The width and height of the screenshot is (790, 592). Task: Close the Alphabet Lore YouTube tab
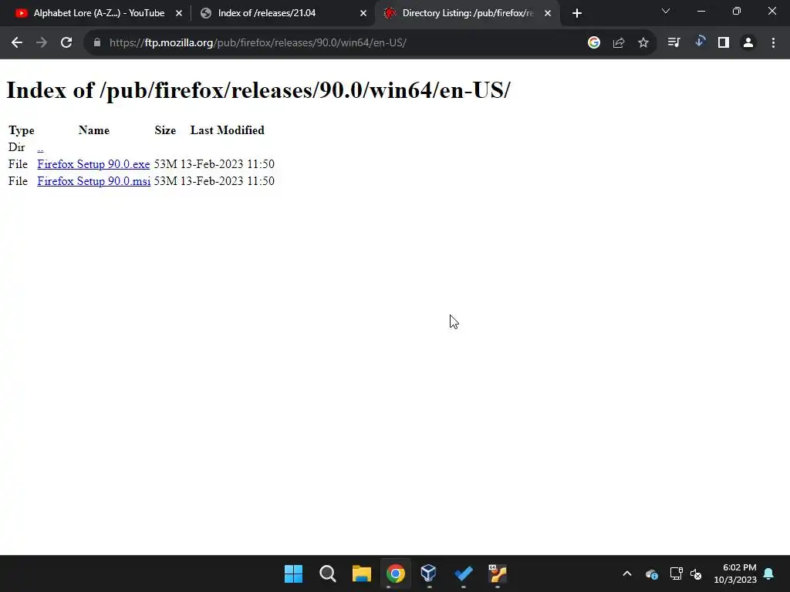click(x=179, y=14)
